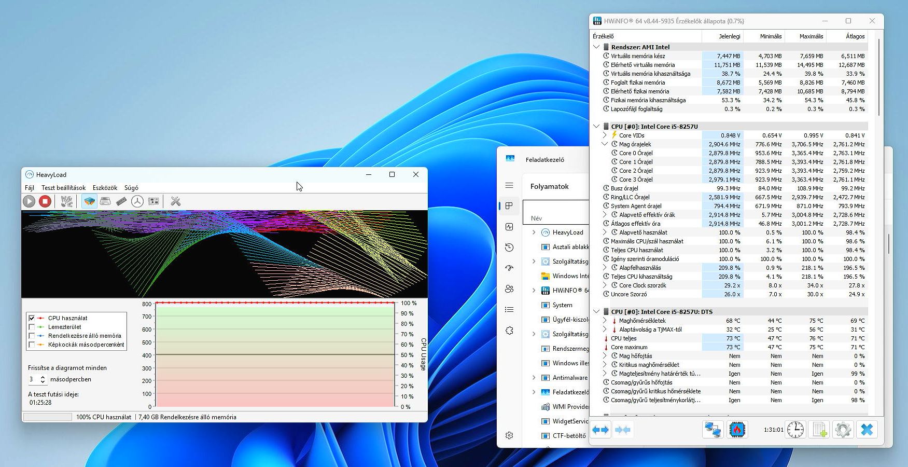Stop the running stress test in HeavyLoad
Screen dimensions: 908x467
[x=45, y=201]
